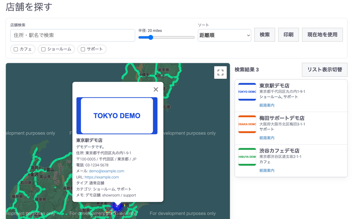The width and height of the screenshot is (355, 219).
Task: Click the 〒100-0005 postal line in popup
Action: (x=106, y=159)
